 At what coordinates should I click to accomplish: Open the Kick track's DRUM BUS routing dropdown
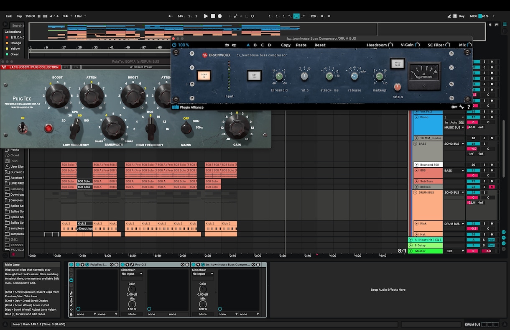click(454, 224)
